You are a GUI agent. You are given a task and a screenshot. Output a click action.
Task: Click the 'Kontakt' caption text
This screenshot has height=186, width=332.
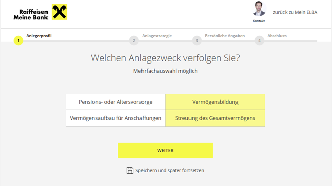click(x=259, y=21)
